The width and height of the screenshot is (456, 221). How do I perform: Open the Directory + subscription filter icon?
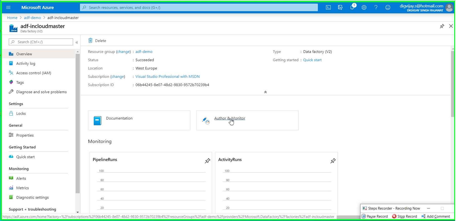340,8
